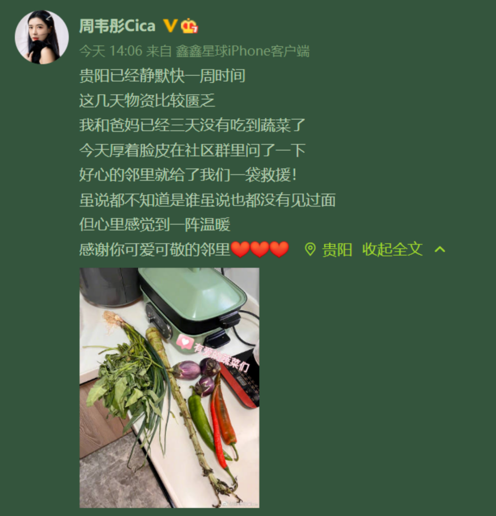This screenshot has width=496, height=516.
Task: Click the text line 贵阳已经静默快一周时间
Action: [162, 76]
